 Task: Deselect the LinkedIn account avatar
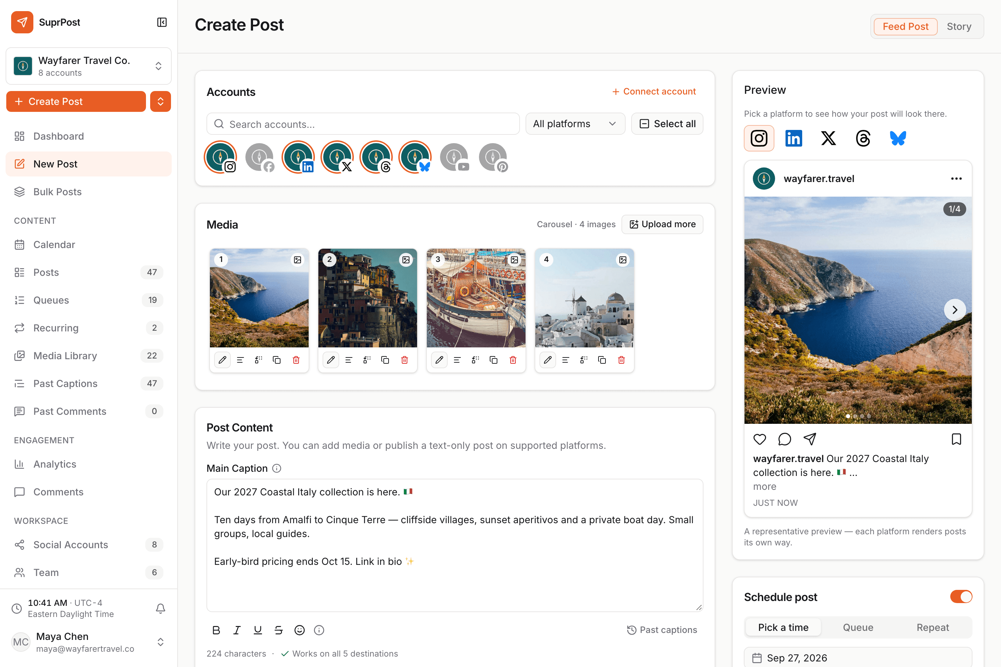coord(298,157)
